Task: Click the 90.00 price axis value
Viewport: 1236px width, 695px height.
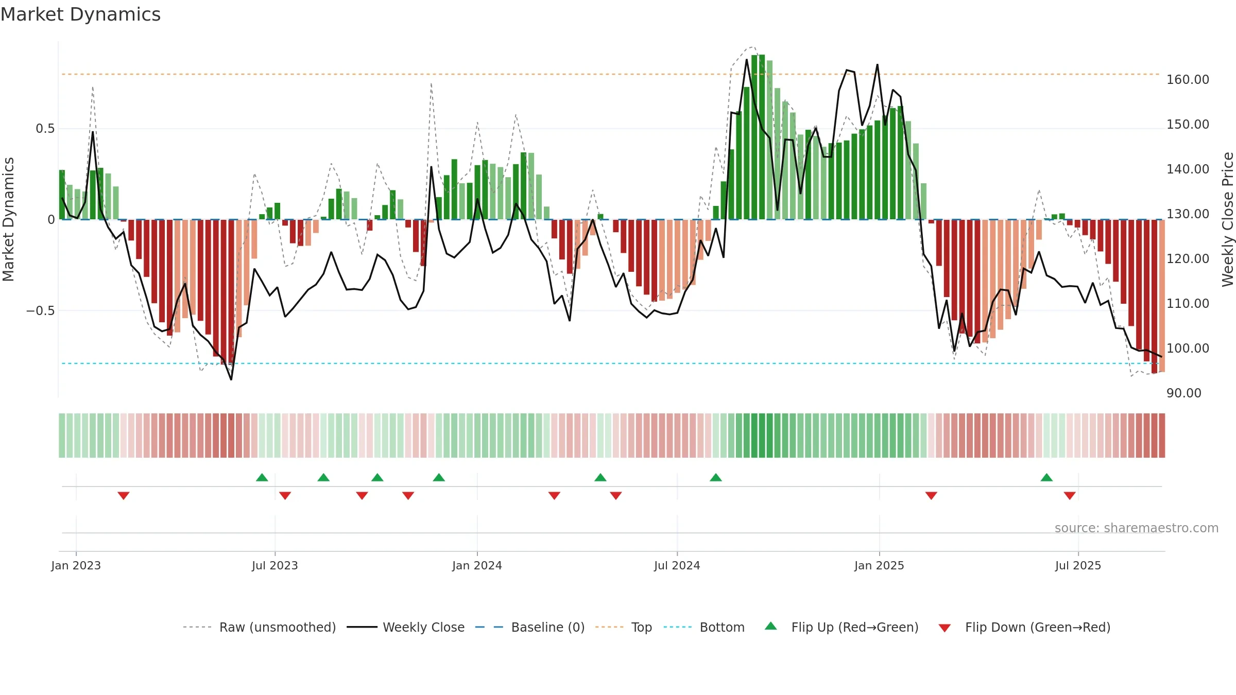Action: pos(1184,393)
